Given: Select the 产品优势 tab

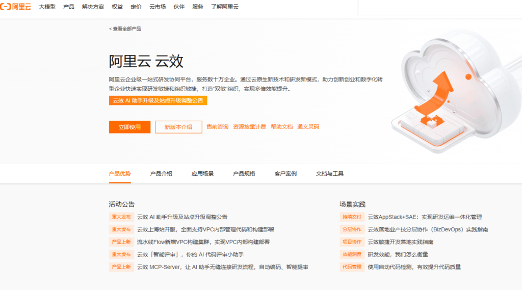Looking at the screenshot, I should (120, 173).
